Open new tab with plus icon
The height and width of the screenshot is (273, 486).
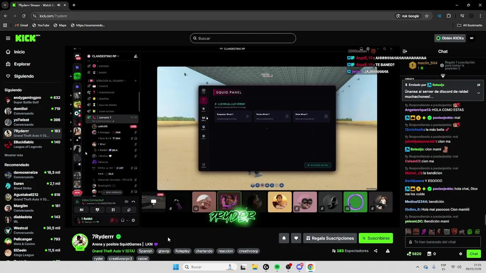(74, 5)
